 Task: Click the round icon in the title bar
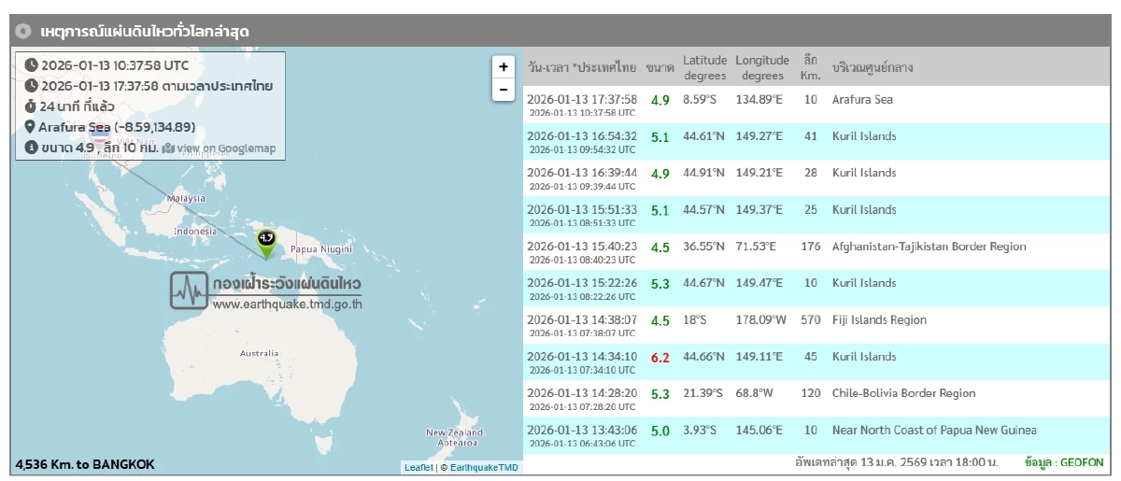click(x=24, y=32)
